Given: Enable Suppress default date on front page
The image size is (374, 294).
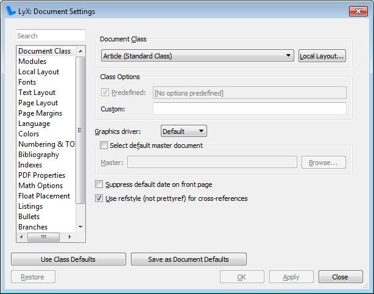Looking at the screenshot, I should (x=99, y=184).
